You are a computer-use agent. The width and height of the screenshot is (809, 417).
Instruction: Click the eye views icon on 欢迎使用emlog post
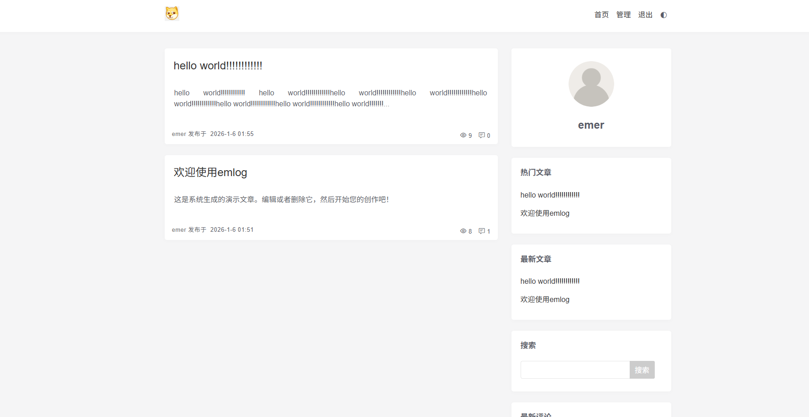tap(463, 231)
